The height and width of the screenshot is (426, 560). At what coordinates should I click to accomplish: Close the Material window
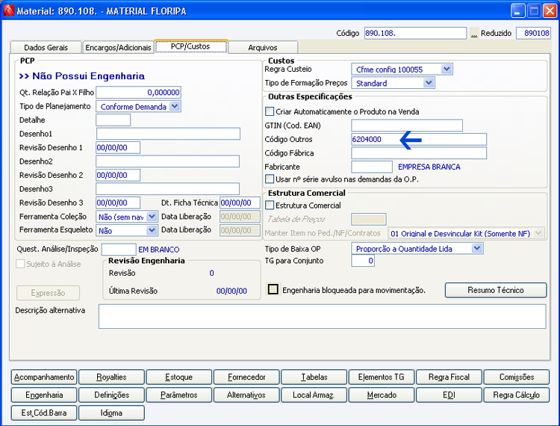click(550, 10)
